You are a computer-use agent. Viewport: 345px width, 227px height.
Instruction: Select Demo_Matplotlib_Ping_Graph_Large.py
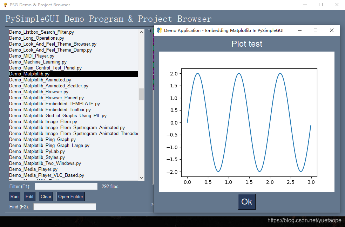(74, 145)
